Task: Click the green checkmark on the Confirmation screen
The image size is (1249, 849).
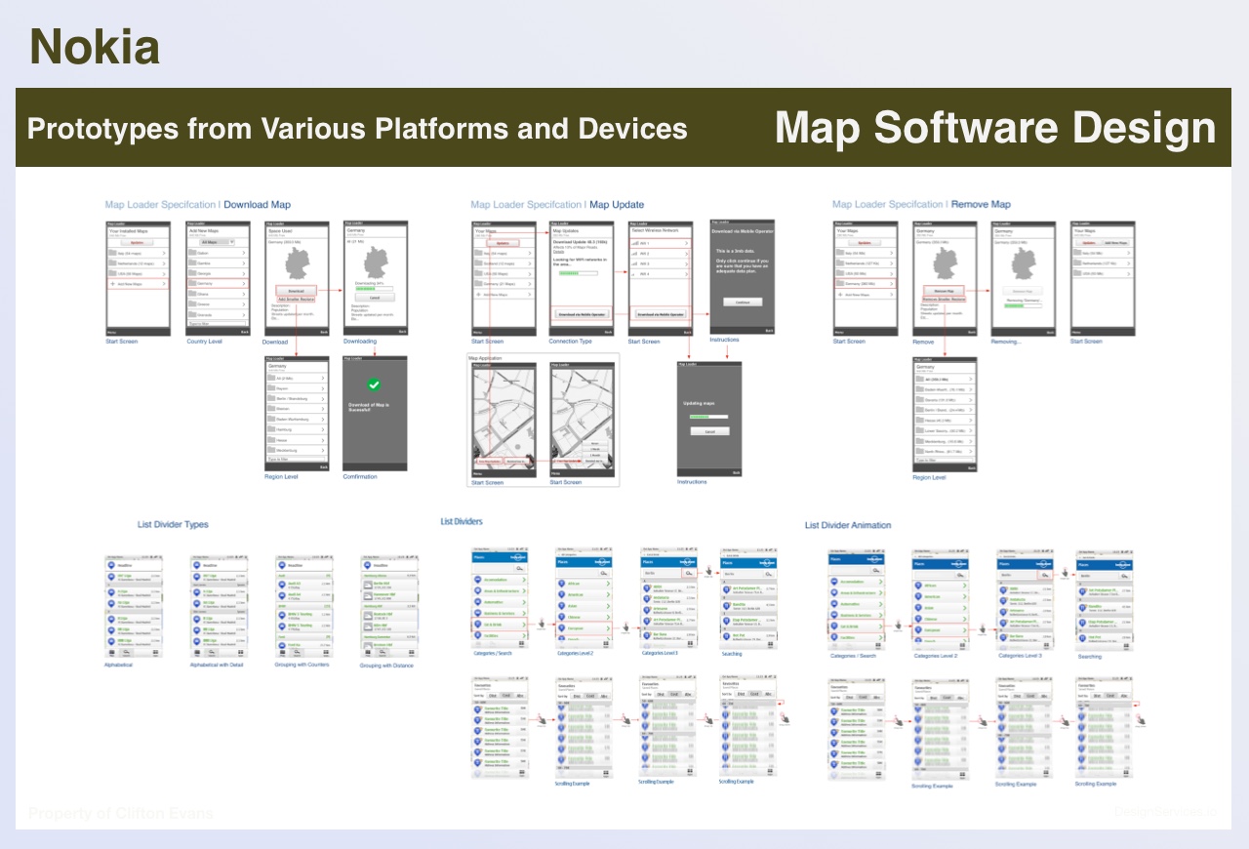Action: point(375,385)
